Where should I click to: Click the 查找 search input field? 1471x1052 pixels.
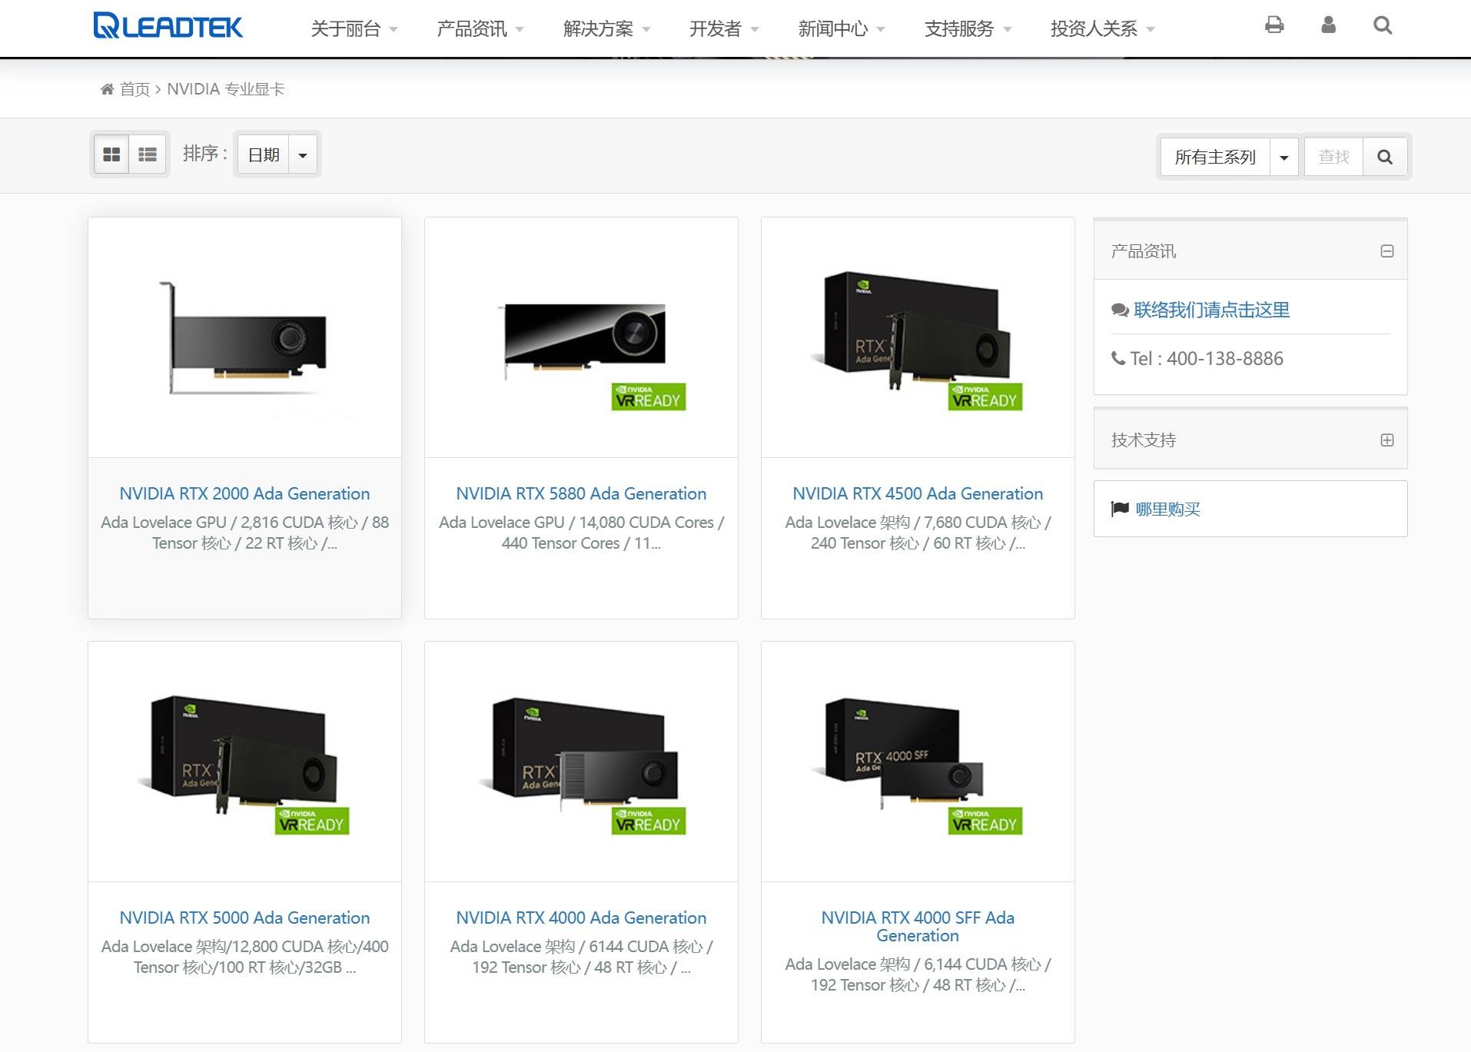click(x=1333, y=157)
